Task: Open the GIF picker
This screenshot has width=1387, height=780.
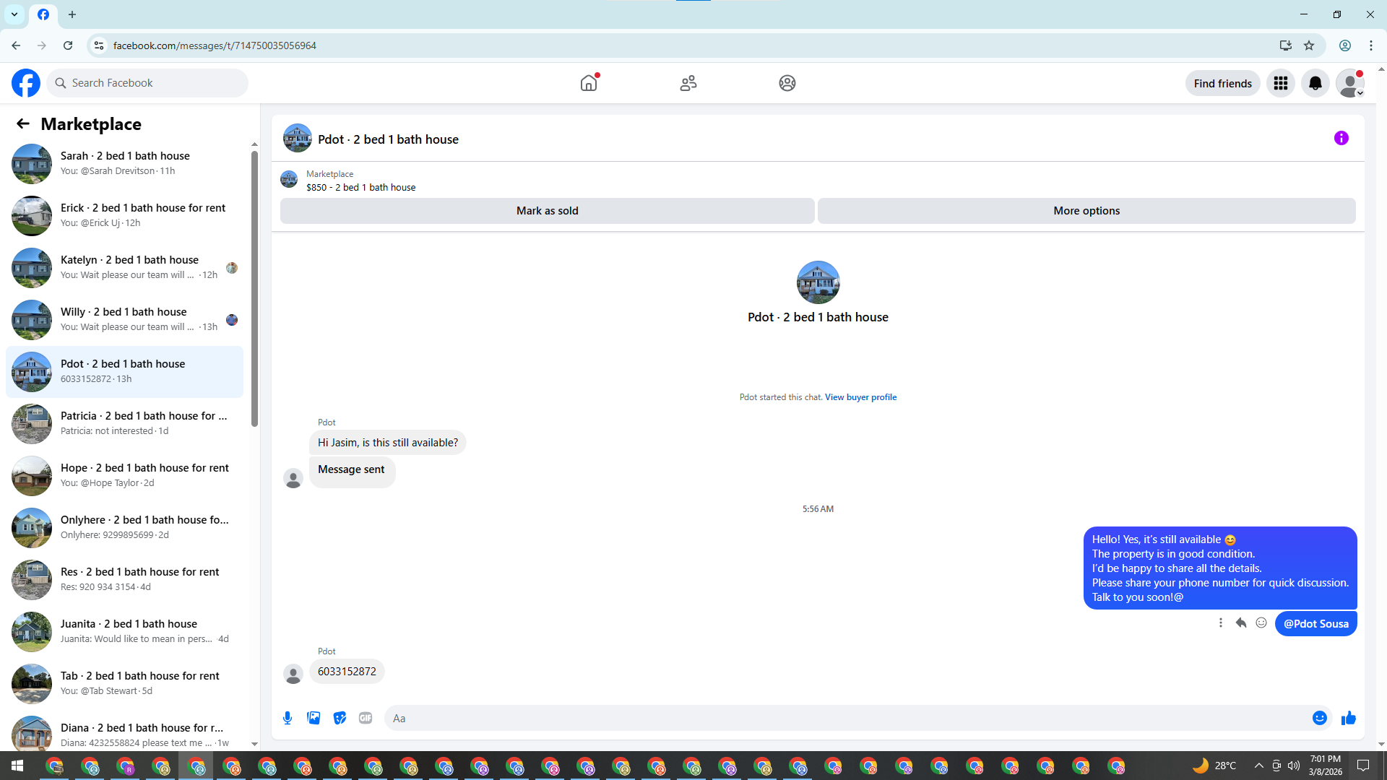Action: click(x=366, y=718)
